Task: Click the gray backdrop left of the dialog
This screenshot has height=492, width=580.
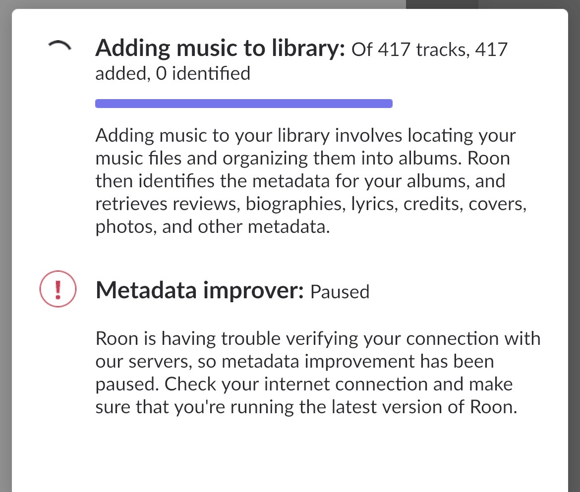Action: (x=5, y=248)
